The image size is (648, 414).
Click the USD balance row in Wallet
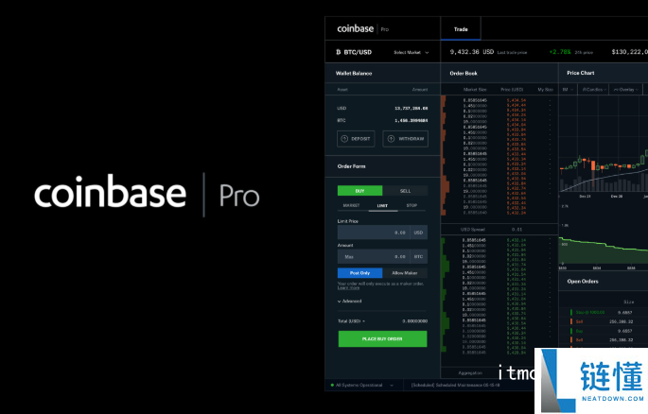tap(382, 108)
